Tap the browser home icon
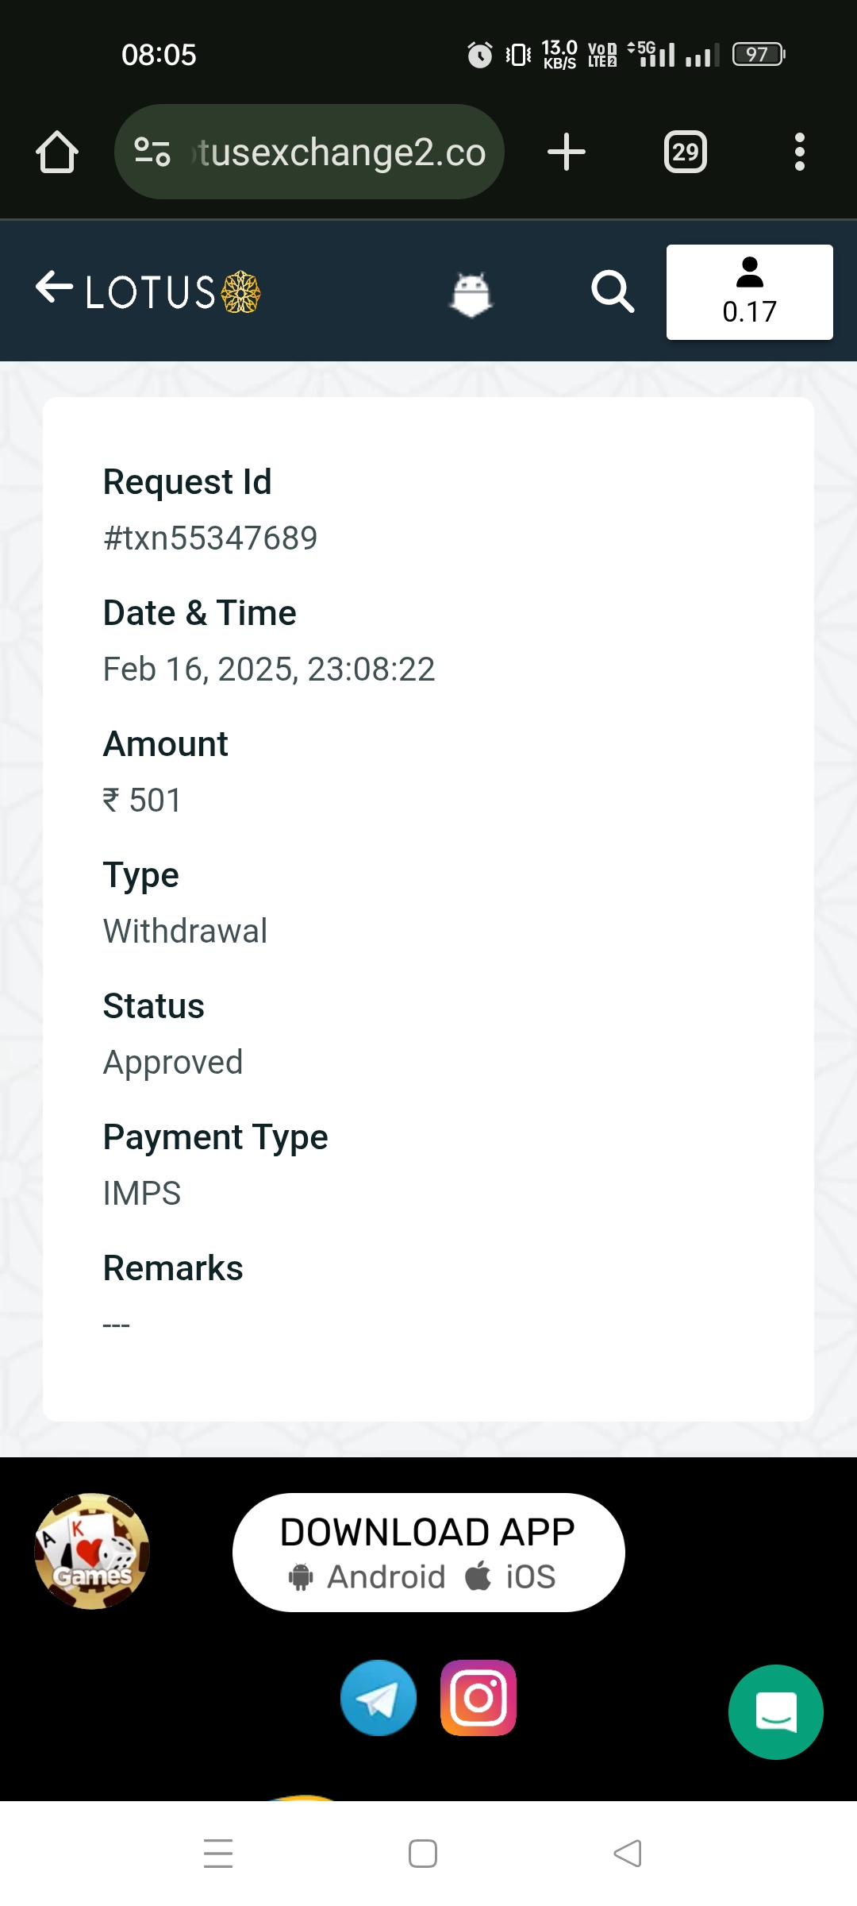Screen dimensions: 857x1906 [57, 152]
